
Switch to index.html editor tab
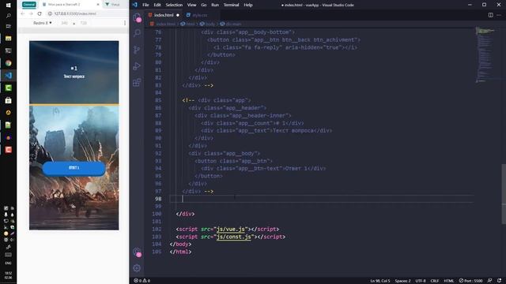[x=164, y=15]
